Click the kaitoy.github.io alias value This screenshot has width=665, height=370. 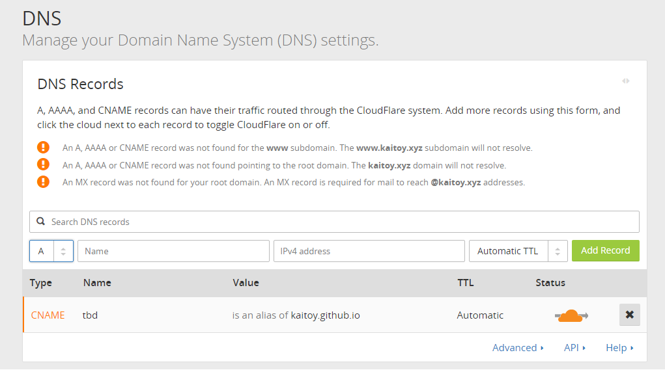325,315
